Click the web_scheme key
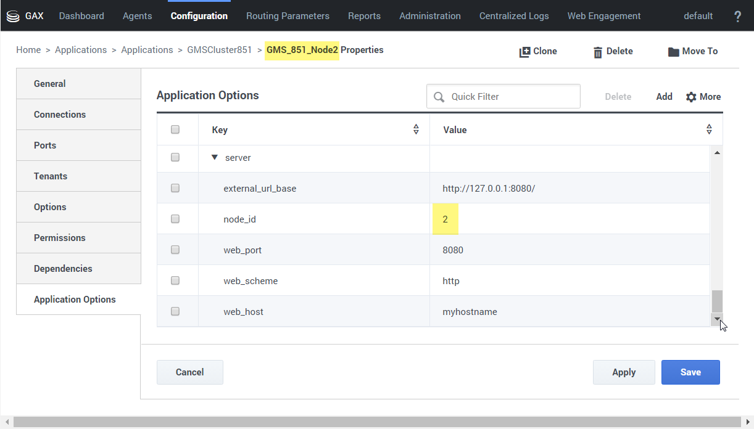 click(251, 280)
